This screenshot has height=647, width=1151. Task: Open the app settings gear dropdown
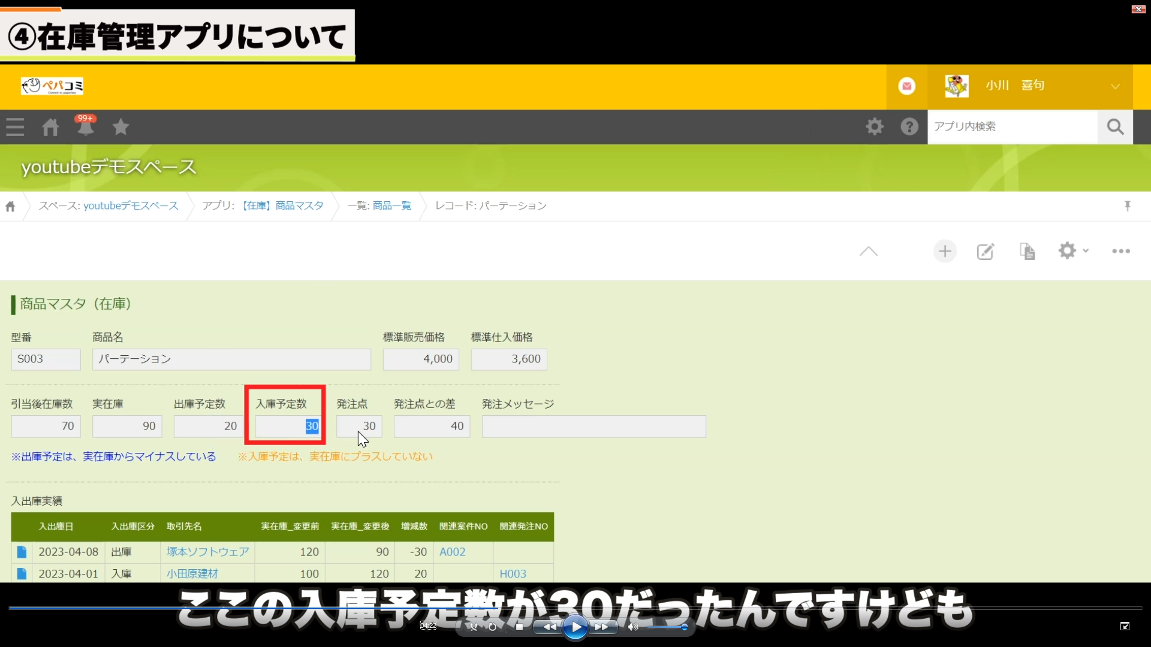(1072, 251)
